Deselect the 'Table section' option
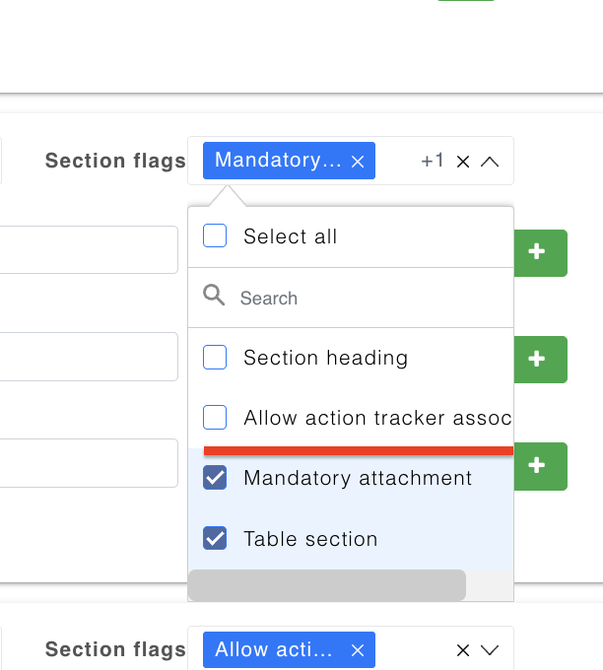The height and width of the screenshot is (670, 603). click(x=215, y=539)
